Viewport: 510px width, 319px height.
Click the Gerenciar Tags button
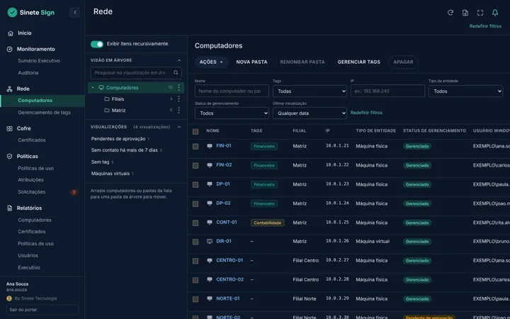[x=358, y=62]
